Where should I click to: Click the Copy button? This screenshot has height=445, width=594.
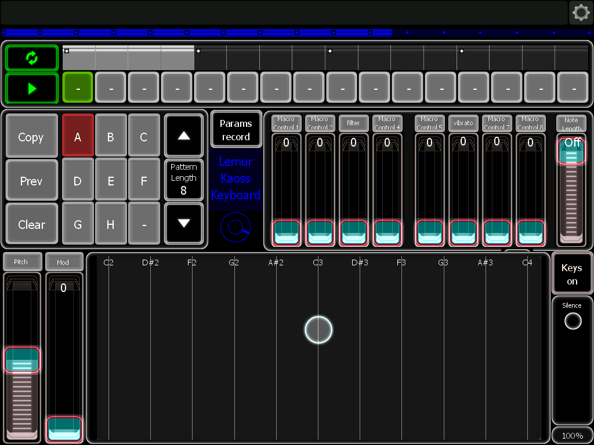[x=31, y=137]
